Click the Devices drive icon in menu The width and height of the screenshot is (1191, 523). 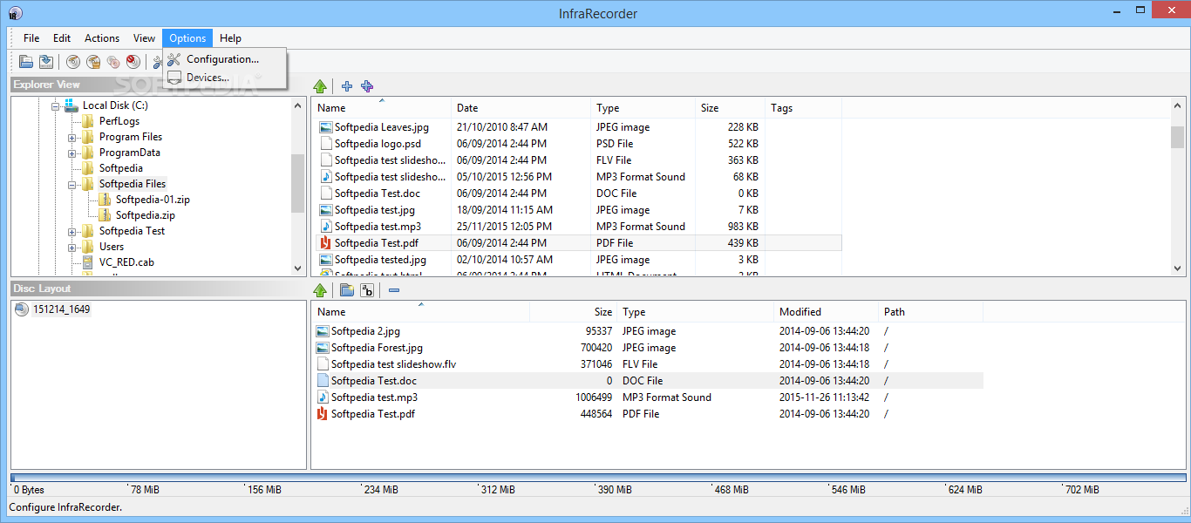click(x=174, y=78)
